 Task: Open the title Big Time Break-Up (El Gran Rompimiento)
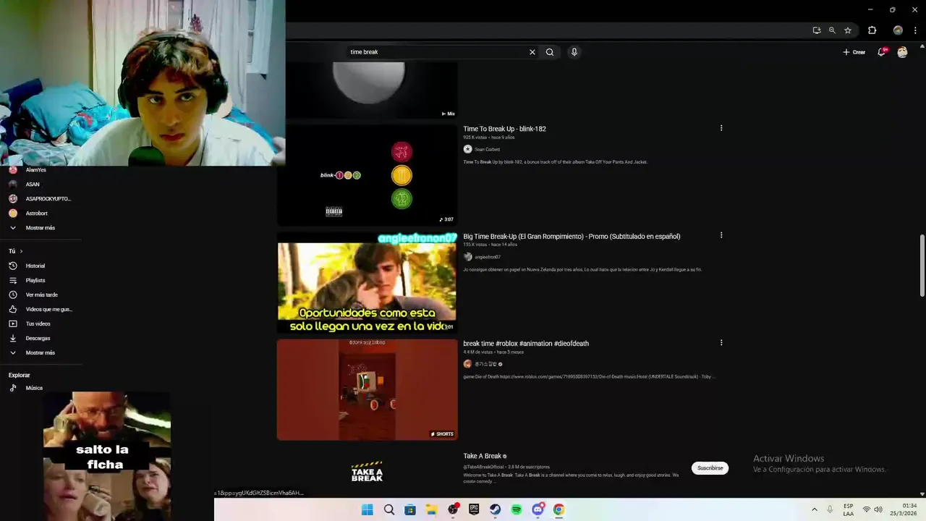[x=572, y=236]
